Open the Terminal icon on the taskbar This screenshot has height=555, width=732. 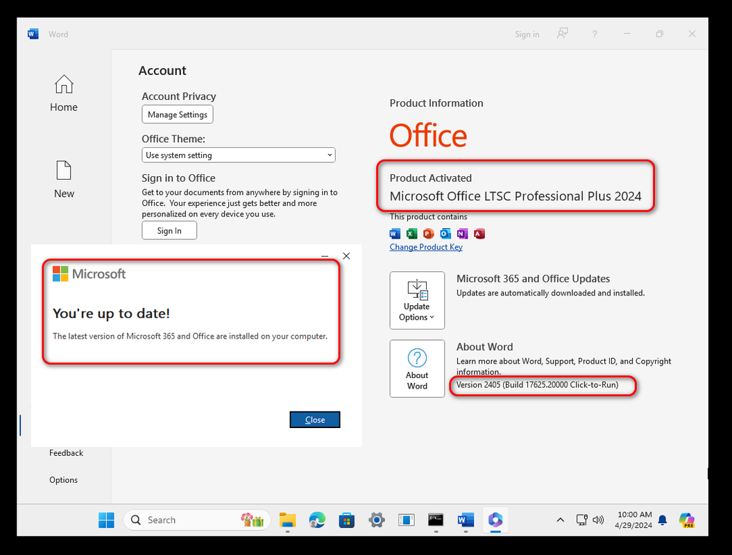click(x=436, y=520)
